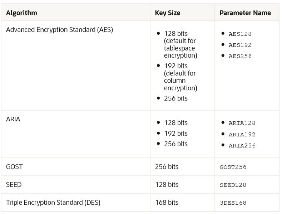Click the Algorithm column header
The height and width of the screenshot is (214, 282).
coord(21,13)
